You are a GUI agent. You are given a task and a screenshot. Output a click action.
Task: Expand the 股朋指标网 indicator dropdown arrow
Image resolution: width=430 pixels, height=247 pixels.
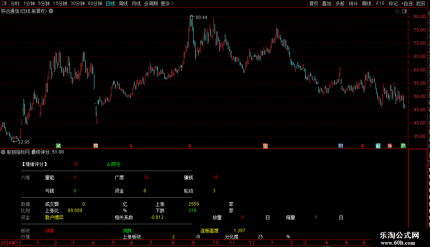coord(3,152)
